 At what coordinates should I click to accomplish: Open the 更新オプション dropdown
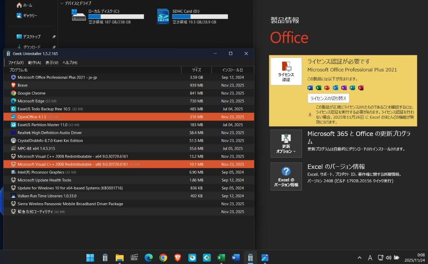pos(286,143)
